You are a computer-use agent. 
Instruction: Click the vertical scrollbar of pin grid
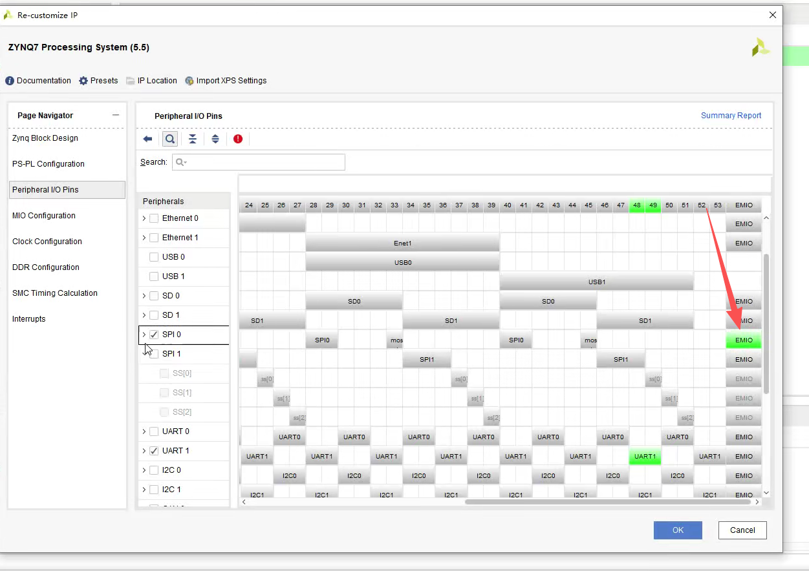pos(766,323)
